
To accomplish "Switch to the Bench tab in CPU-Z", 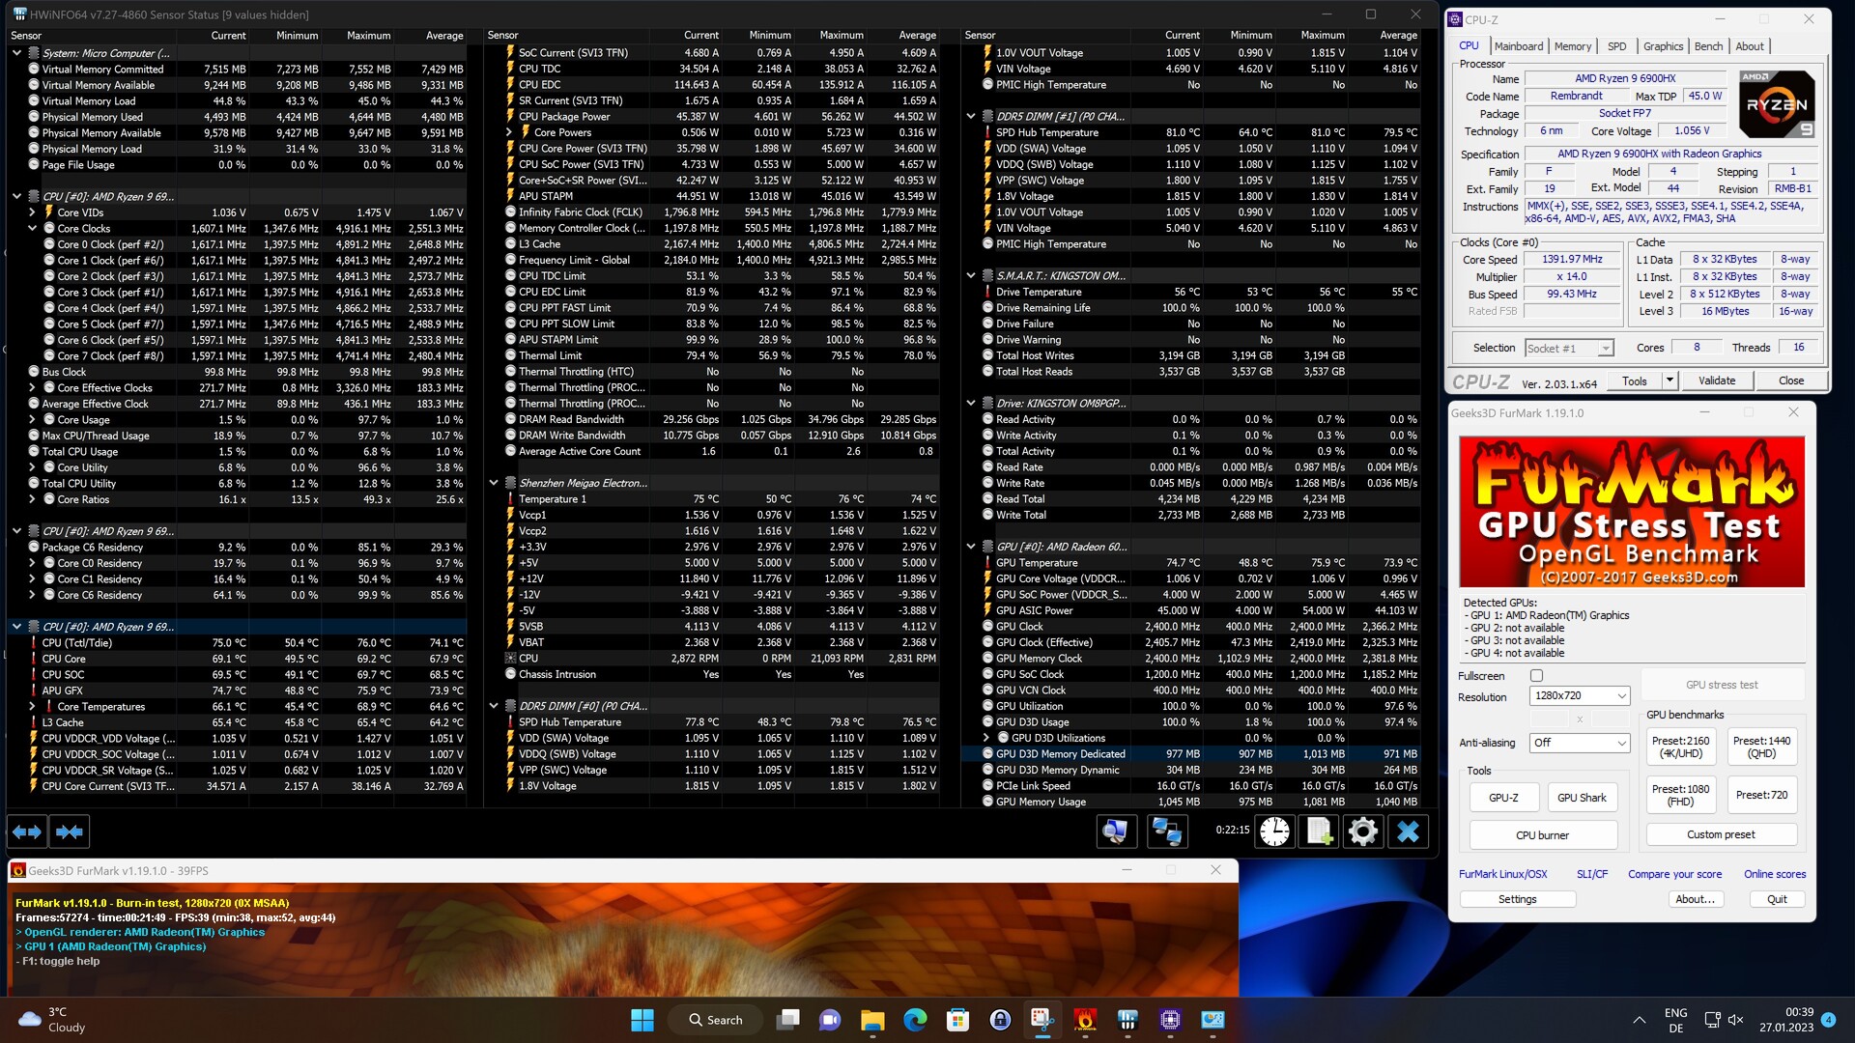I will (1708, 46).
